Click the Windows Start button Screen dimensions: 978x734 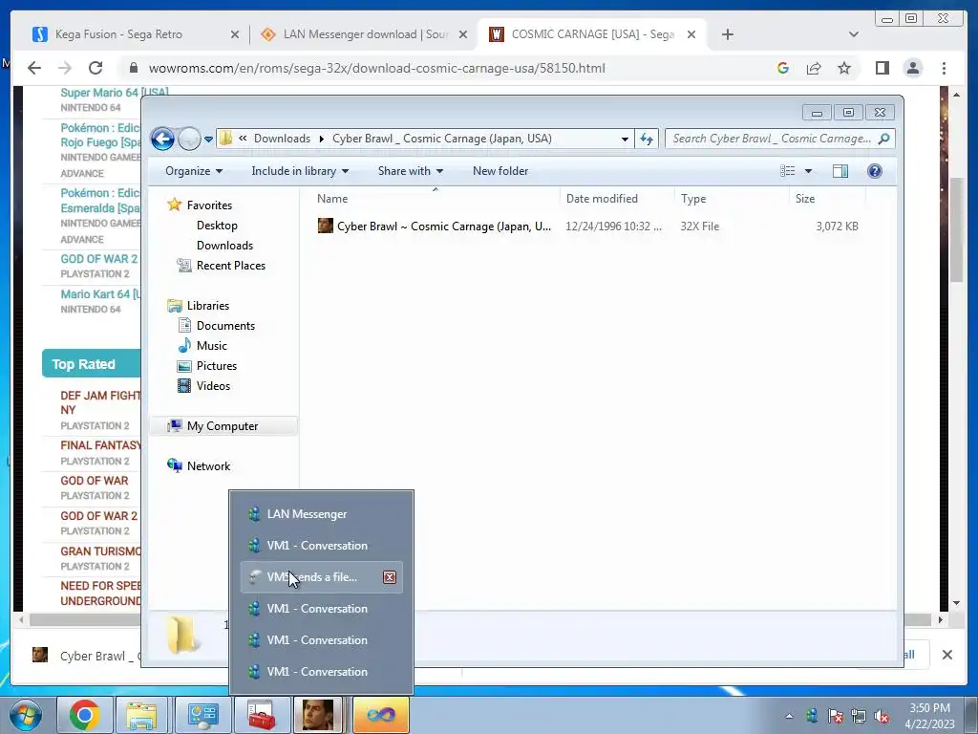26,714
